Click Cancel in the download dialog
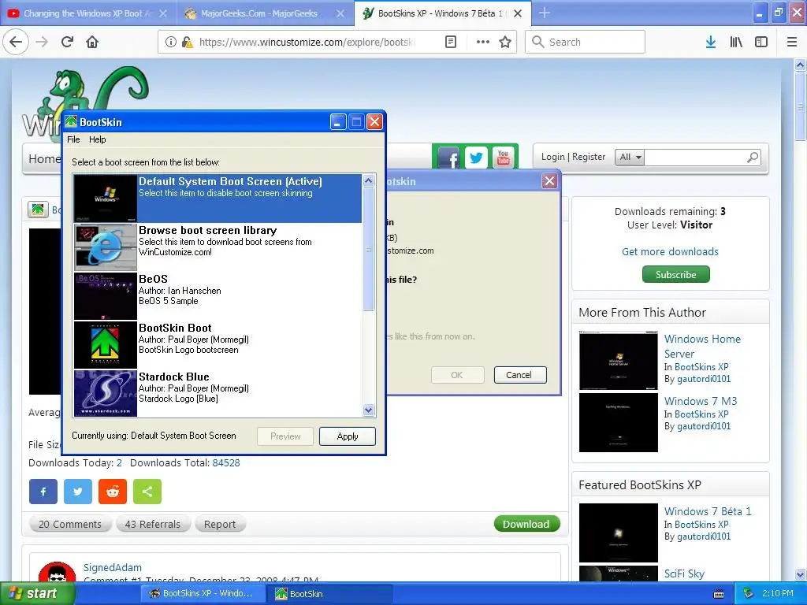Viewport: 807px width, 605px height. (x=519, y=375)
